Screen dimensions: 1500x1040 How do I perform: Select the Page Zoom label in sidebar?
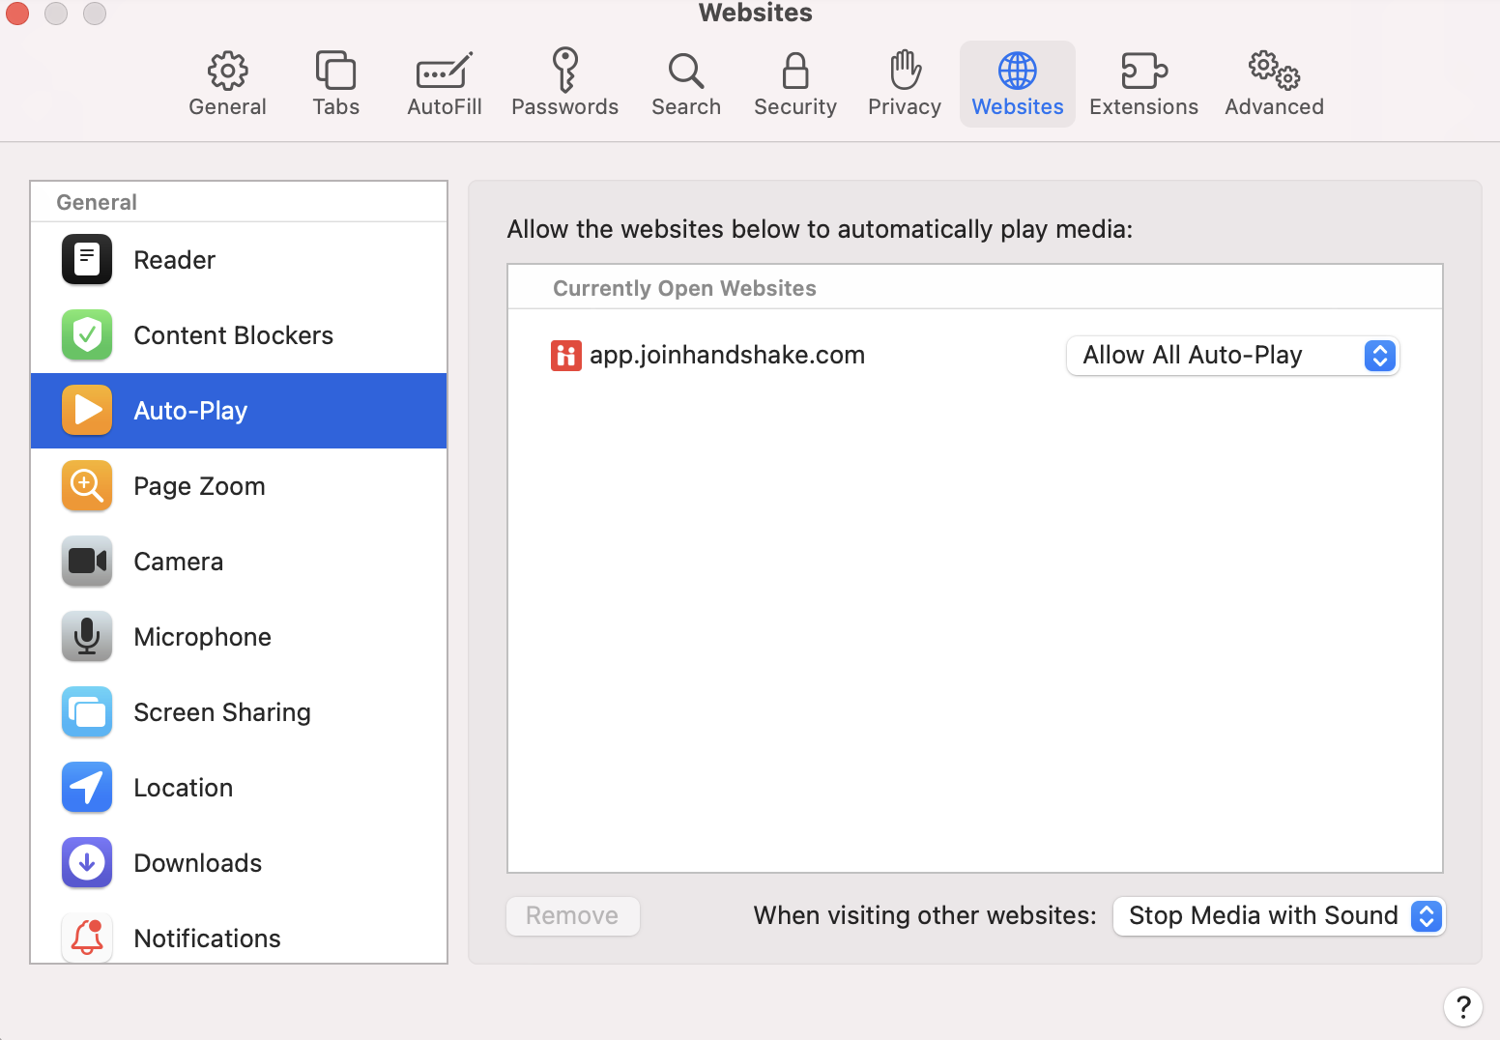pos(200,486)
